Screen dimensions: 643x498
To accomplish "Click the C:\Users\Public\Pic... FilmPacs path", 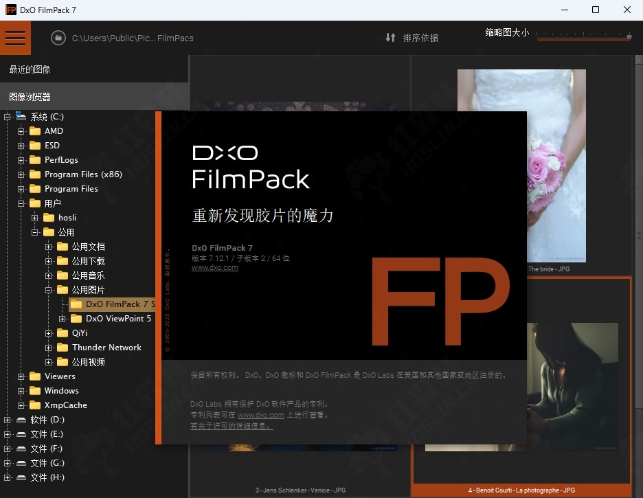I will tap(133, 38).
